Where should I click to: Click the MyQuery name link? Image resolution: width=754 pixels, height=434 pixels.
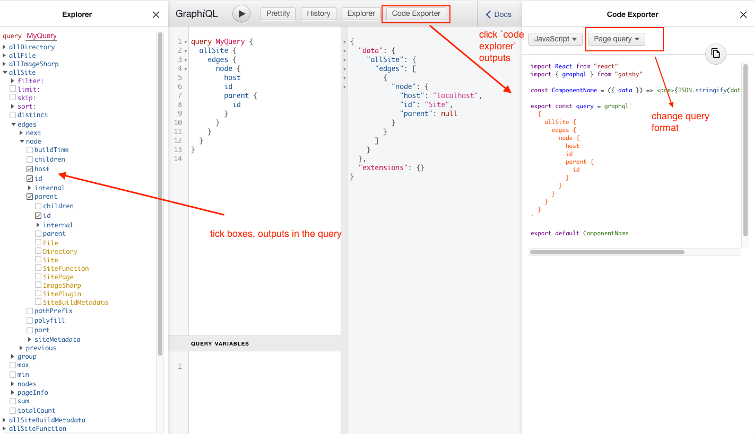point(41,36)
